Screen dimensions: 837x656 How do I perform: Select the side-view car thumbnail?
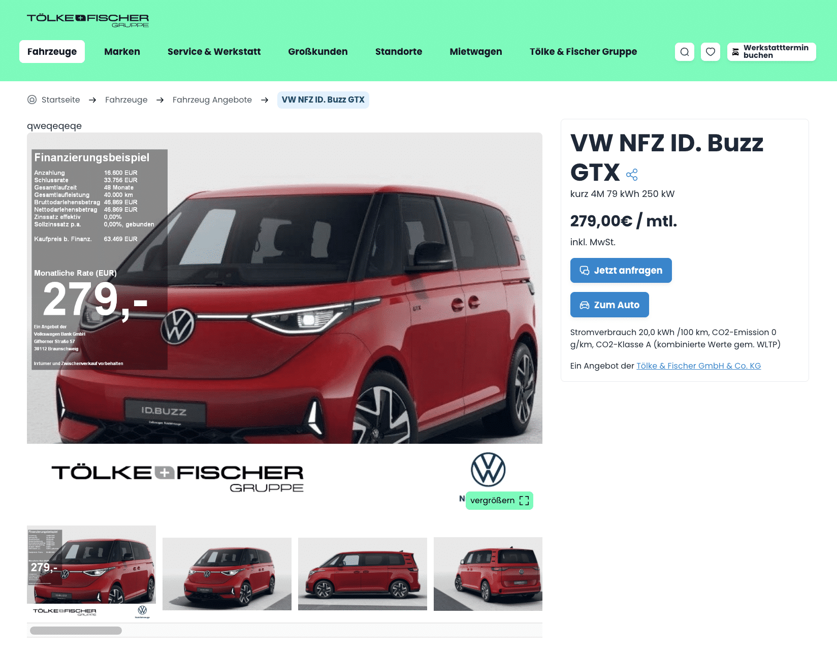pyautogui.click(x=363, y=574)
